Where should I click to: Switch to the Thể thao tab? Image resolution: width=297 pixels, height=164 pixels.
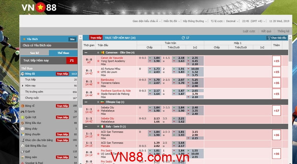coord(63,53)
